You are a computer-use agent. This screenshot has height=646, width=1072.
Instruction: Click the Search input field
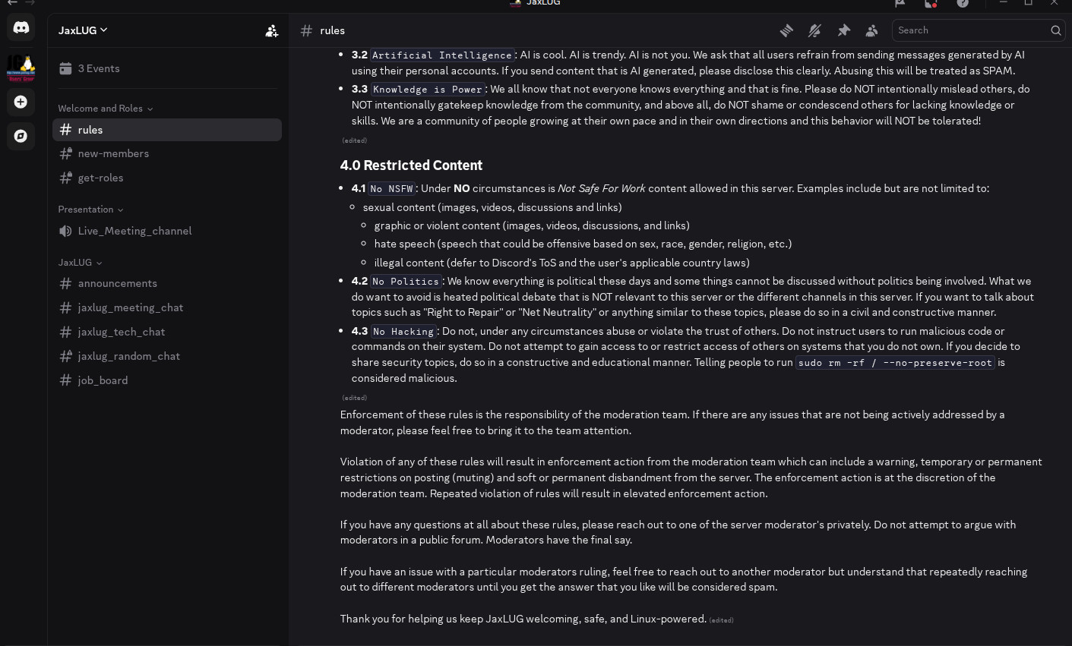pyautogui.click(x=969, y=30)
